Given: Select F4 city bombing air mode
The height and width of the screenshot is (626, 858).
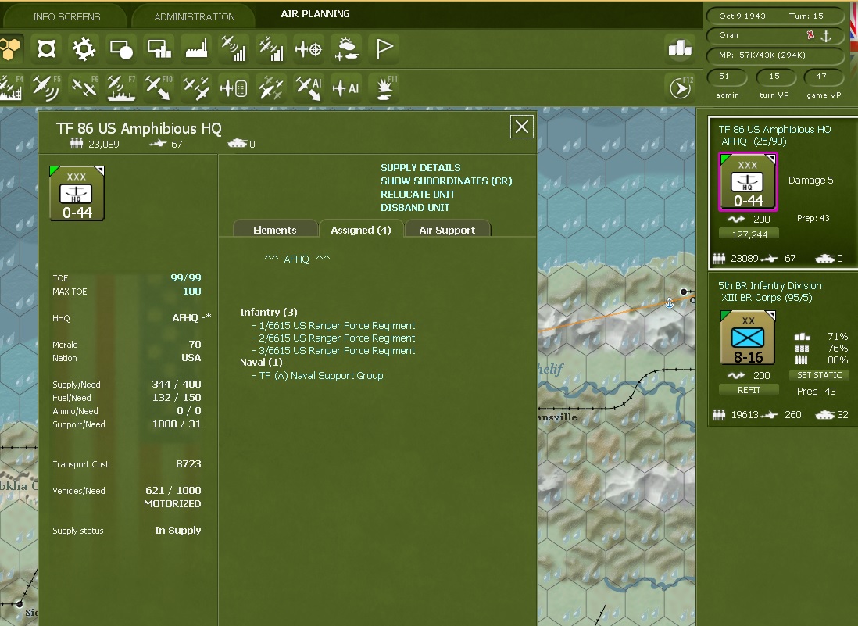Looking at the screenshot, I should 11,88.
